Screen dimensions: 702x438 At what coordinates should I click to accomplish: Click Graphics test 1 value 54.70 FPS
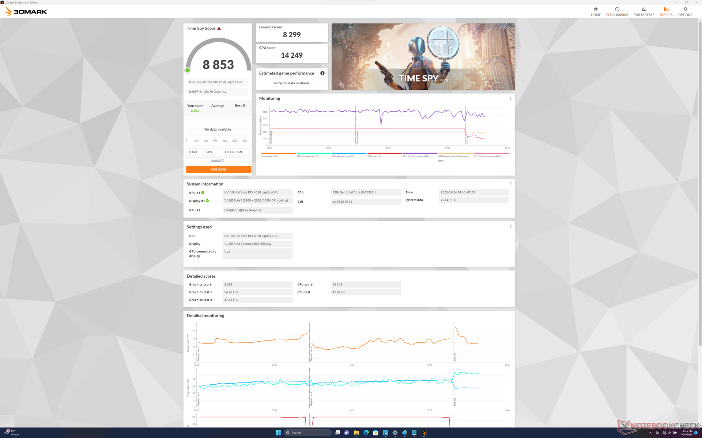(257, 292)
